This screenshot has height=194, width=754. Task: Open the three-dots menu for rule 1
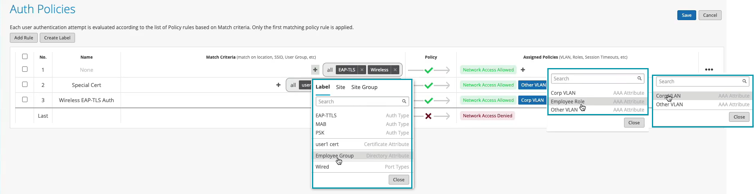(709, 70)
